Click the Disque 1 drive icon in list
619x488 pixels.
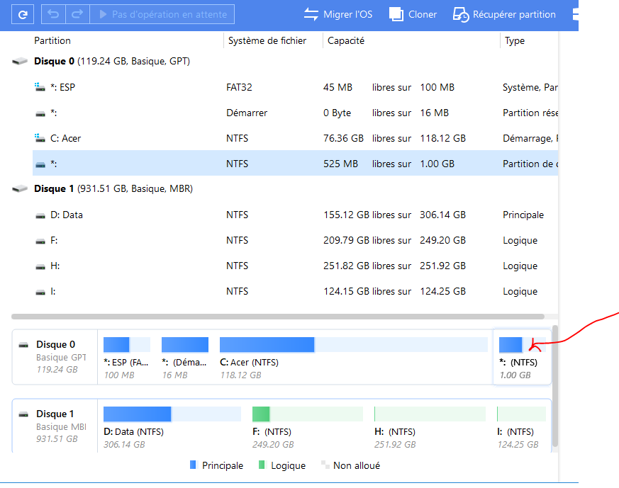(x=20, y=189)
